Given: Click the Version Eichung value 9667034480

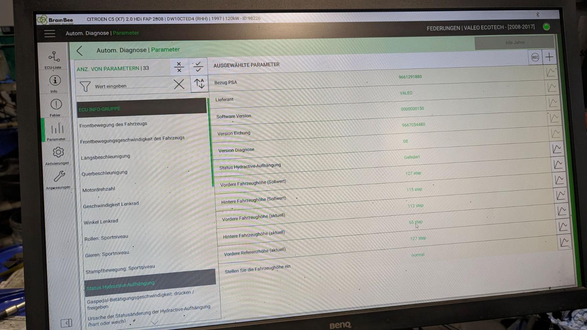Looking at the screenshot, I should click(x=413, y=125).
